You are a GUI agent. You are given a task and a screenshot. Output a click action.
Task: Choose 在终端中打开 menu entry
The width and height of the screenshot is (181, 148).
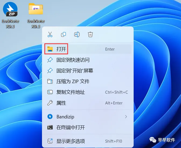tap(88, 128)
